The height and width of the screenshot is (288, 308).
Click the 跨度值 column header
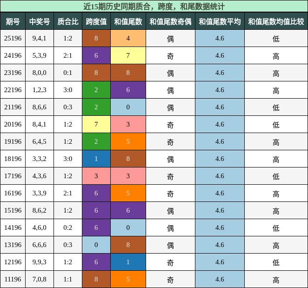[96, 21]
